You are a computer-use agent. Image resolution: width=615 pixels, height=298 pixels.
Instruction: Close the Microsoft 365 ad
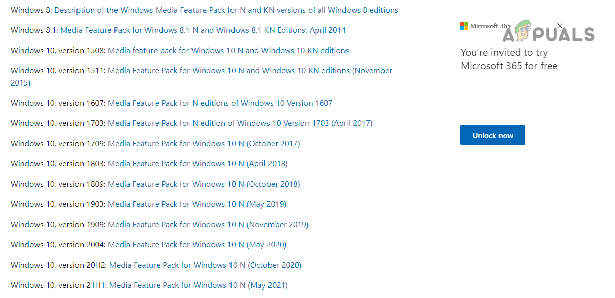(559, 26)
